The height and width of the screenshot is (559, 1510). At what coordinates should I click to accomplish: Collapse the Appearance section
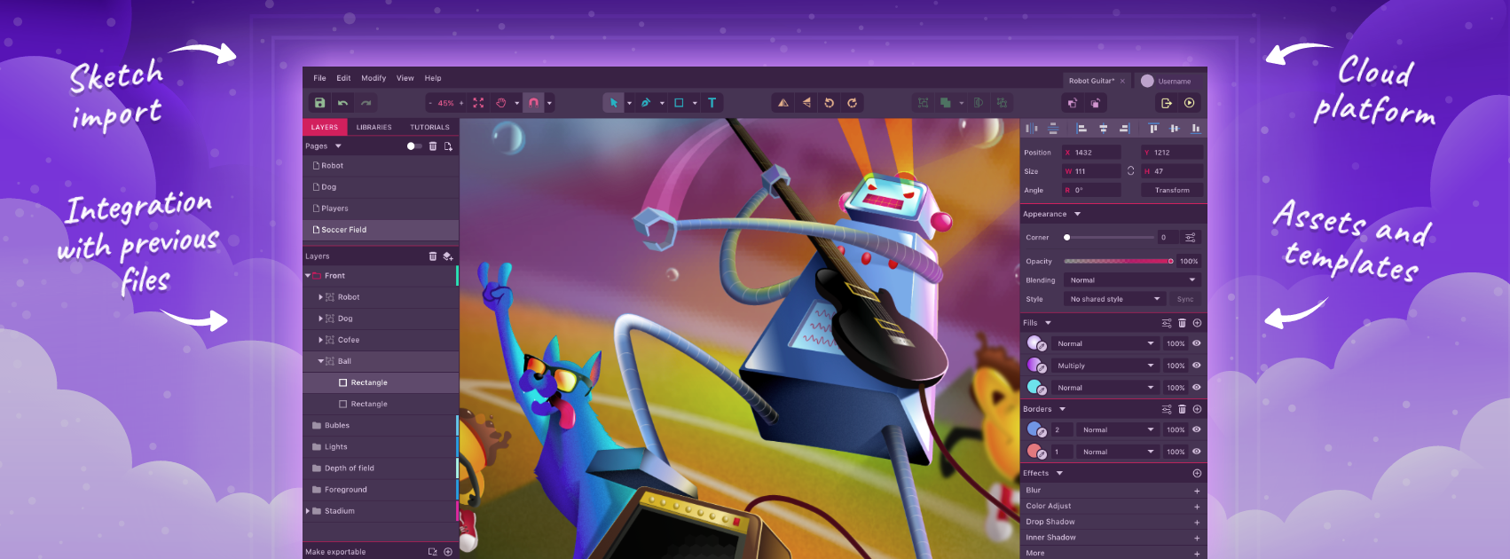pos(1078,215)
